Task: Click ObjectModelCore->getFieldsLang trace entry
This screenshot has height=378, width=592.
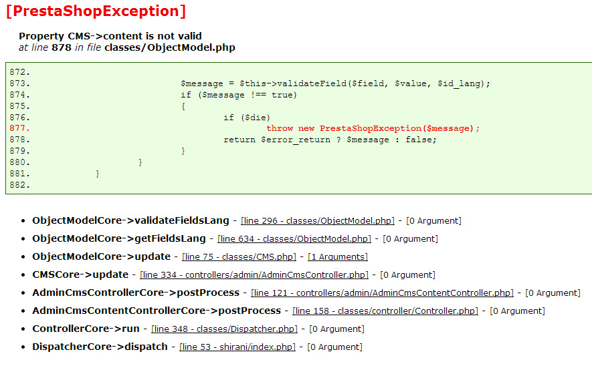Action: 119,239
